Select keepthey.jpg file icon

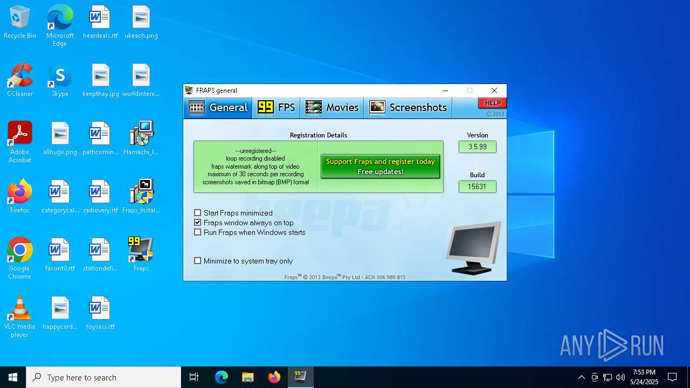tap(100, 81)
